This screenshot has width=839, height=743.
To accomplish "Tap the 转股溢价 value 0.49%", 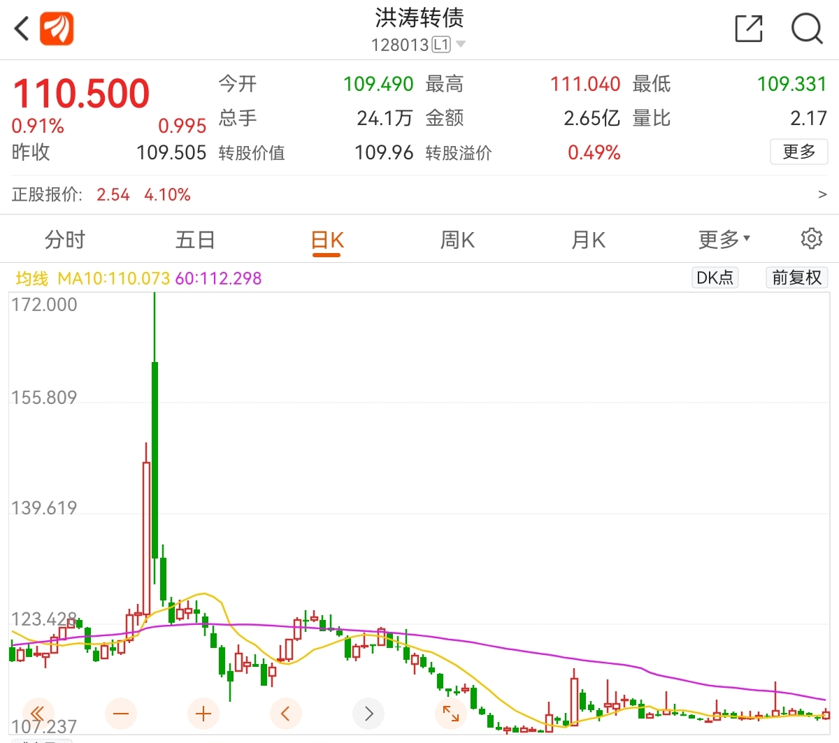I will (x=594, y=152).
